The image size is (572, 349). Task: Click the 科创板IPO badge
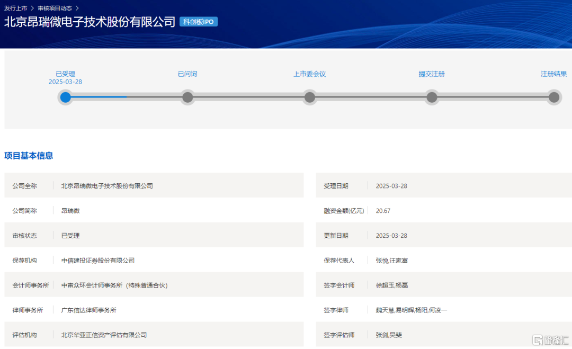199,22
